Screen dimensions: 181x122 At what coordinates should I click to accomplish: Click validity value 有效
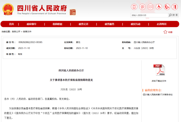[x=20, y=54]
